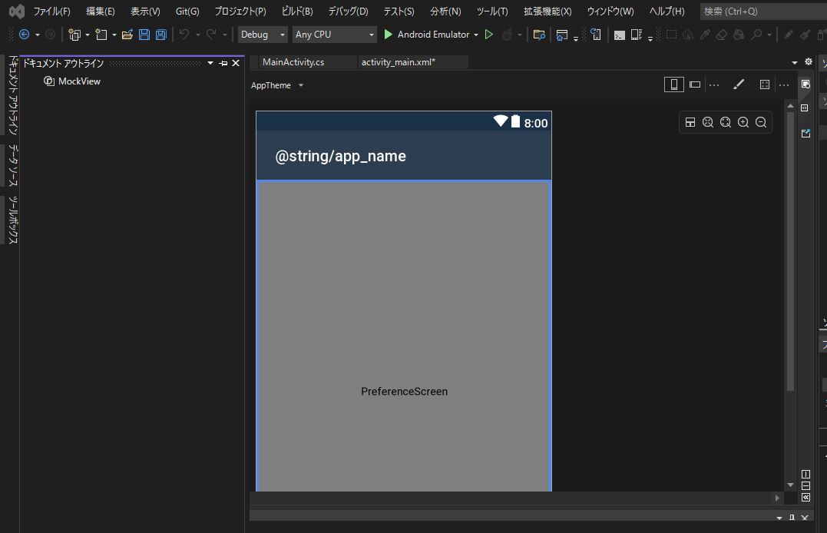Click the zoom in magnifier on designer
The width and height of the screenshot is (827, 533).
(x=743, y=122)
